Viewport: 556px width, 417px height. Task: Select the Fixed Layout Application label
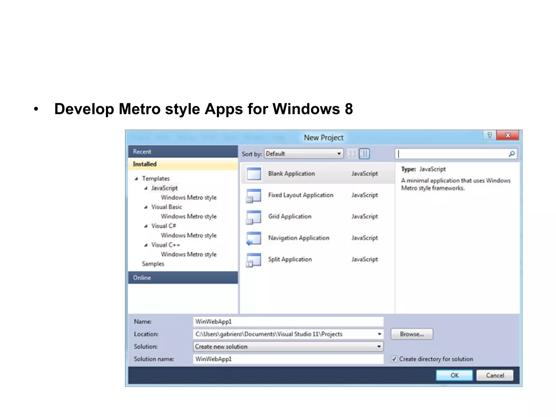(x=301, y=195)
